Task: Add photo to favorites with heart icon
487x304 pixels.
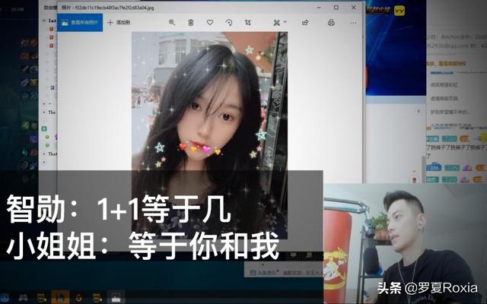Action: tap(210, 23)
